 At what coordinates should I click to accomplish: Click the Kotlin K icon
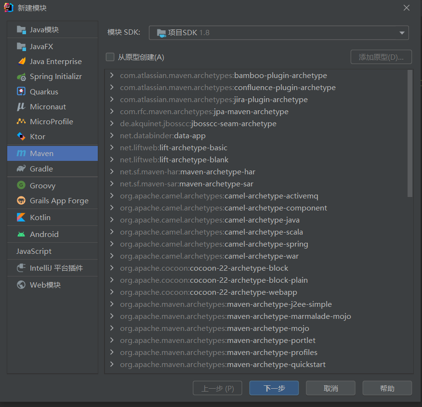click(21, 217)
